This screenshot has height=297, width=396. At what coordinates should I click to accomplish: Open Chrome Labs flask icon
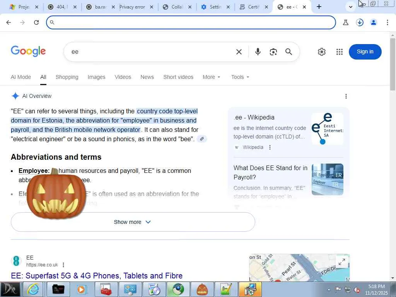click(345, 22)
